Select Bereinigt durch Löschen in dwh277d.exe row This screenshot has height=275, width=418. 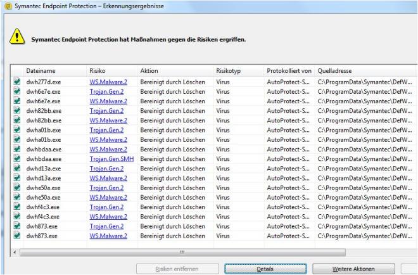173,82
